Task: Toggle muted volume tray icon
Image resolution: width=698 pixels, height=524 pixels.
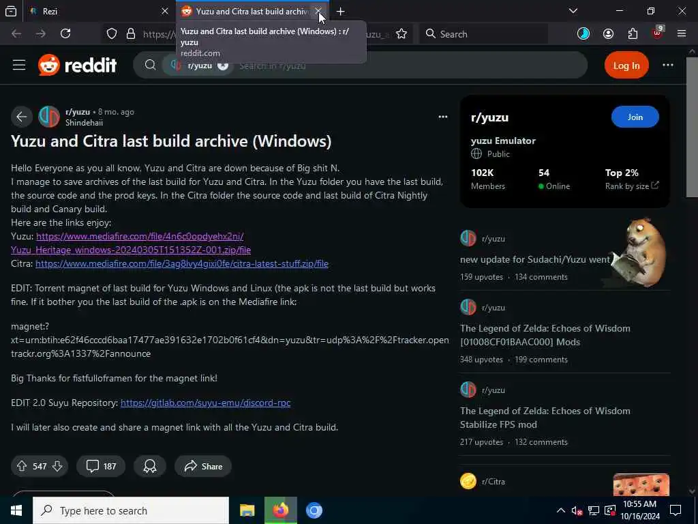Action: pyautogui.click(x=577, y=510)
